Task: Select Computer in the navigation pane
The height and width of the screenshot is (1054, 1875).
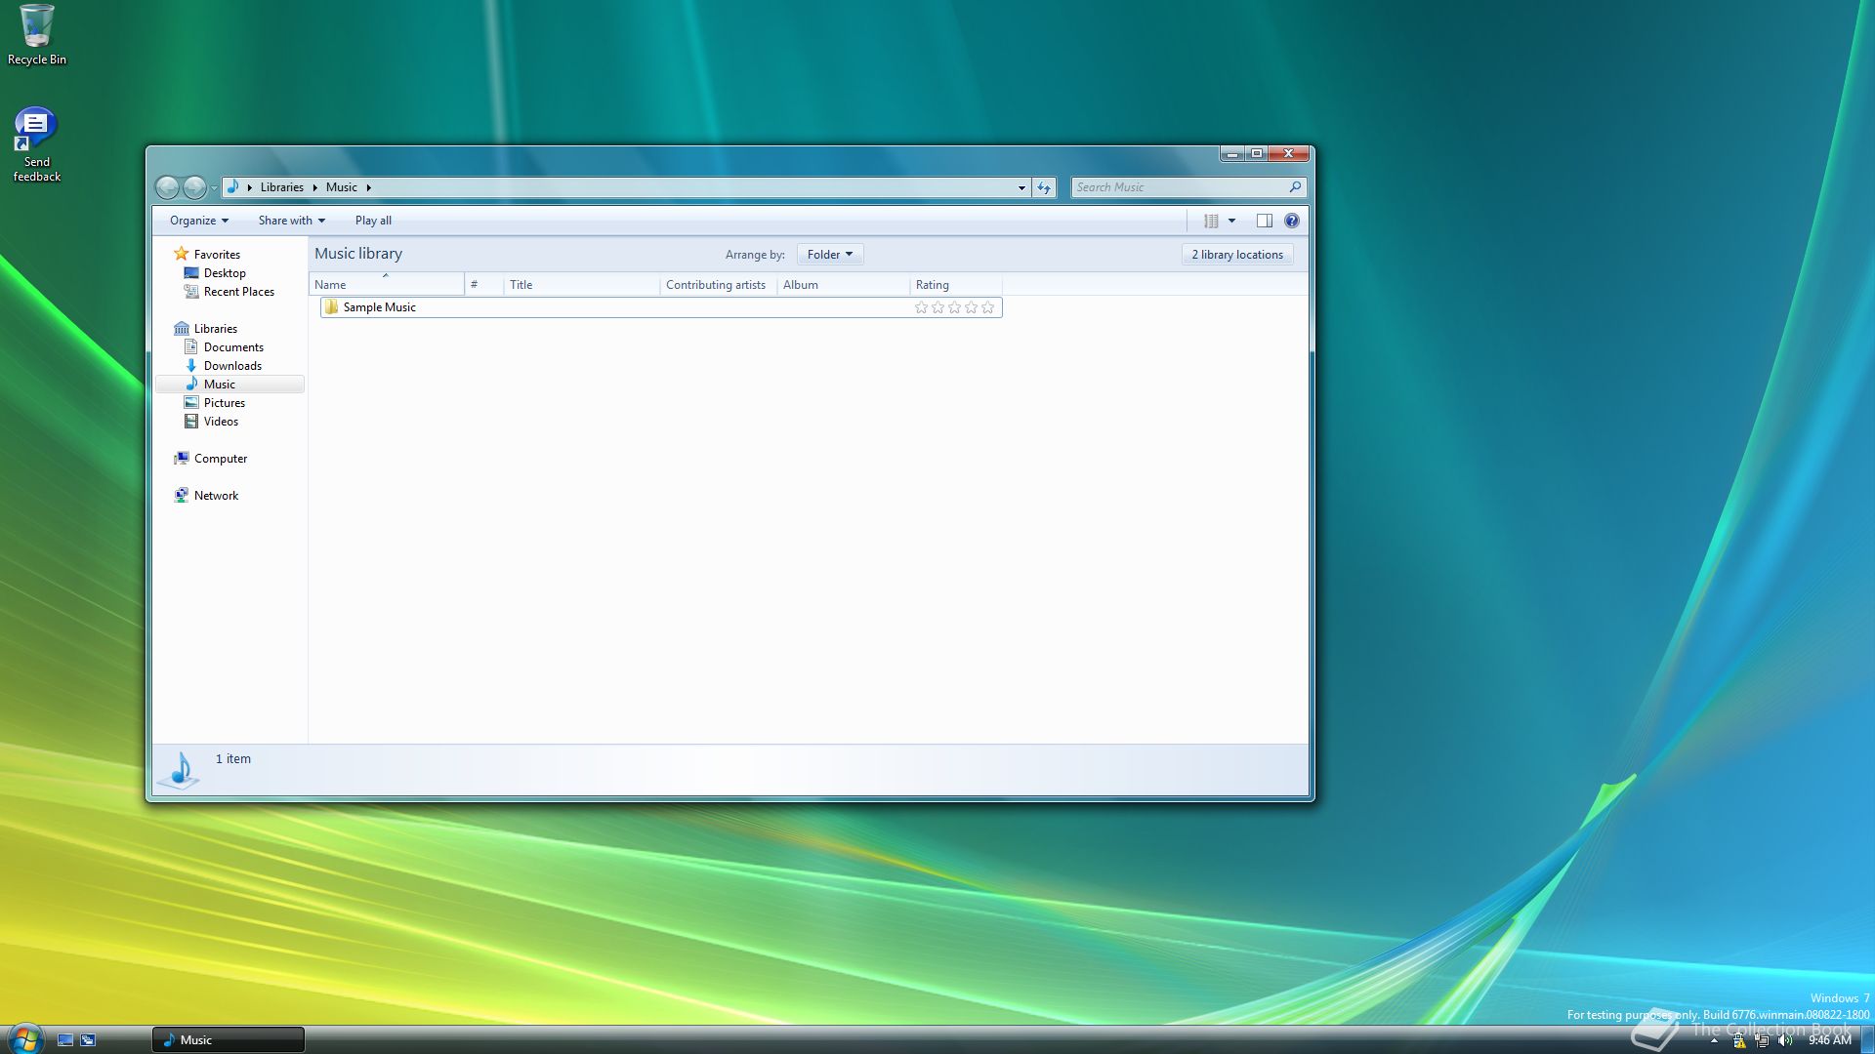Action: pos(221,459)
